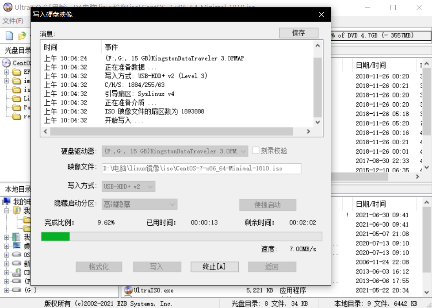Select the CentOS disc icon in the tree
432x308 pixels.
[x=6, y=63]
